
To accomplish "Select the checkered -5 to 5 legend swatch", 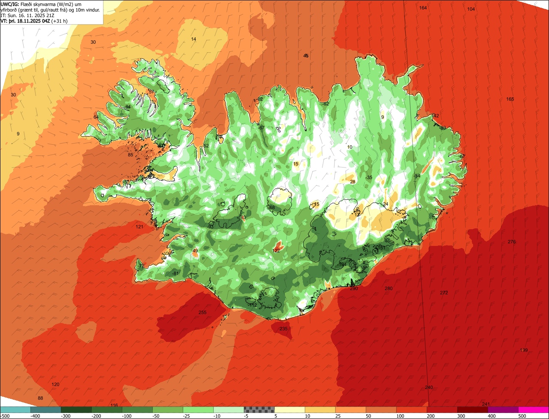I will 259,410.
